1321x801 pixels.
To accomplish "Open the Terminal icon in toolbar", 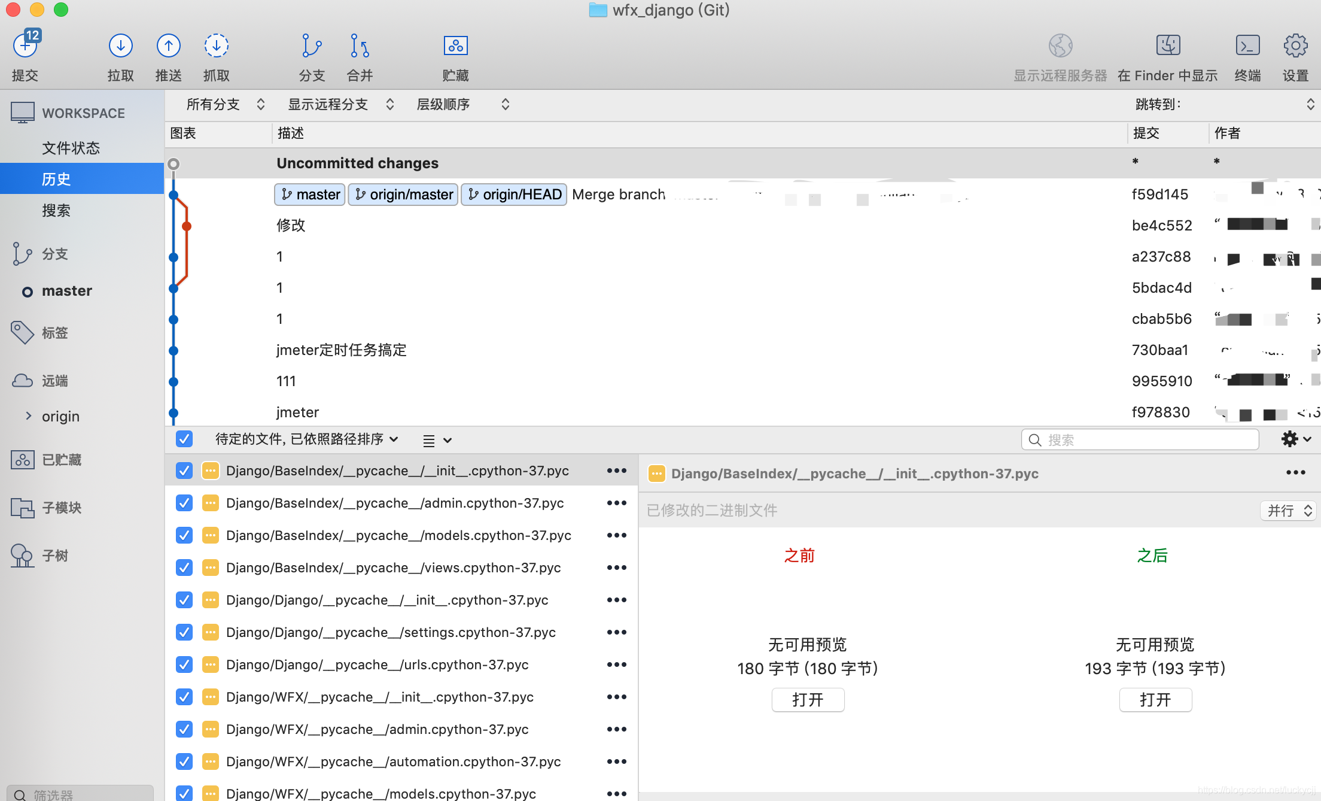I will click(x=1247, y=46).
